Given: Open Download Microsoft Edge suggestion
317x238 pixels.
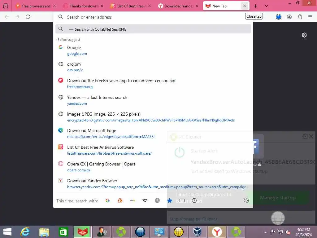Looking at the screenshot, I should (x=153, y=133).
